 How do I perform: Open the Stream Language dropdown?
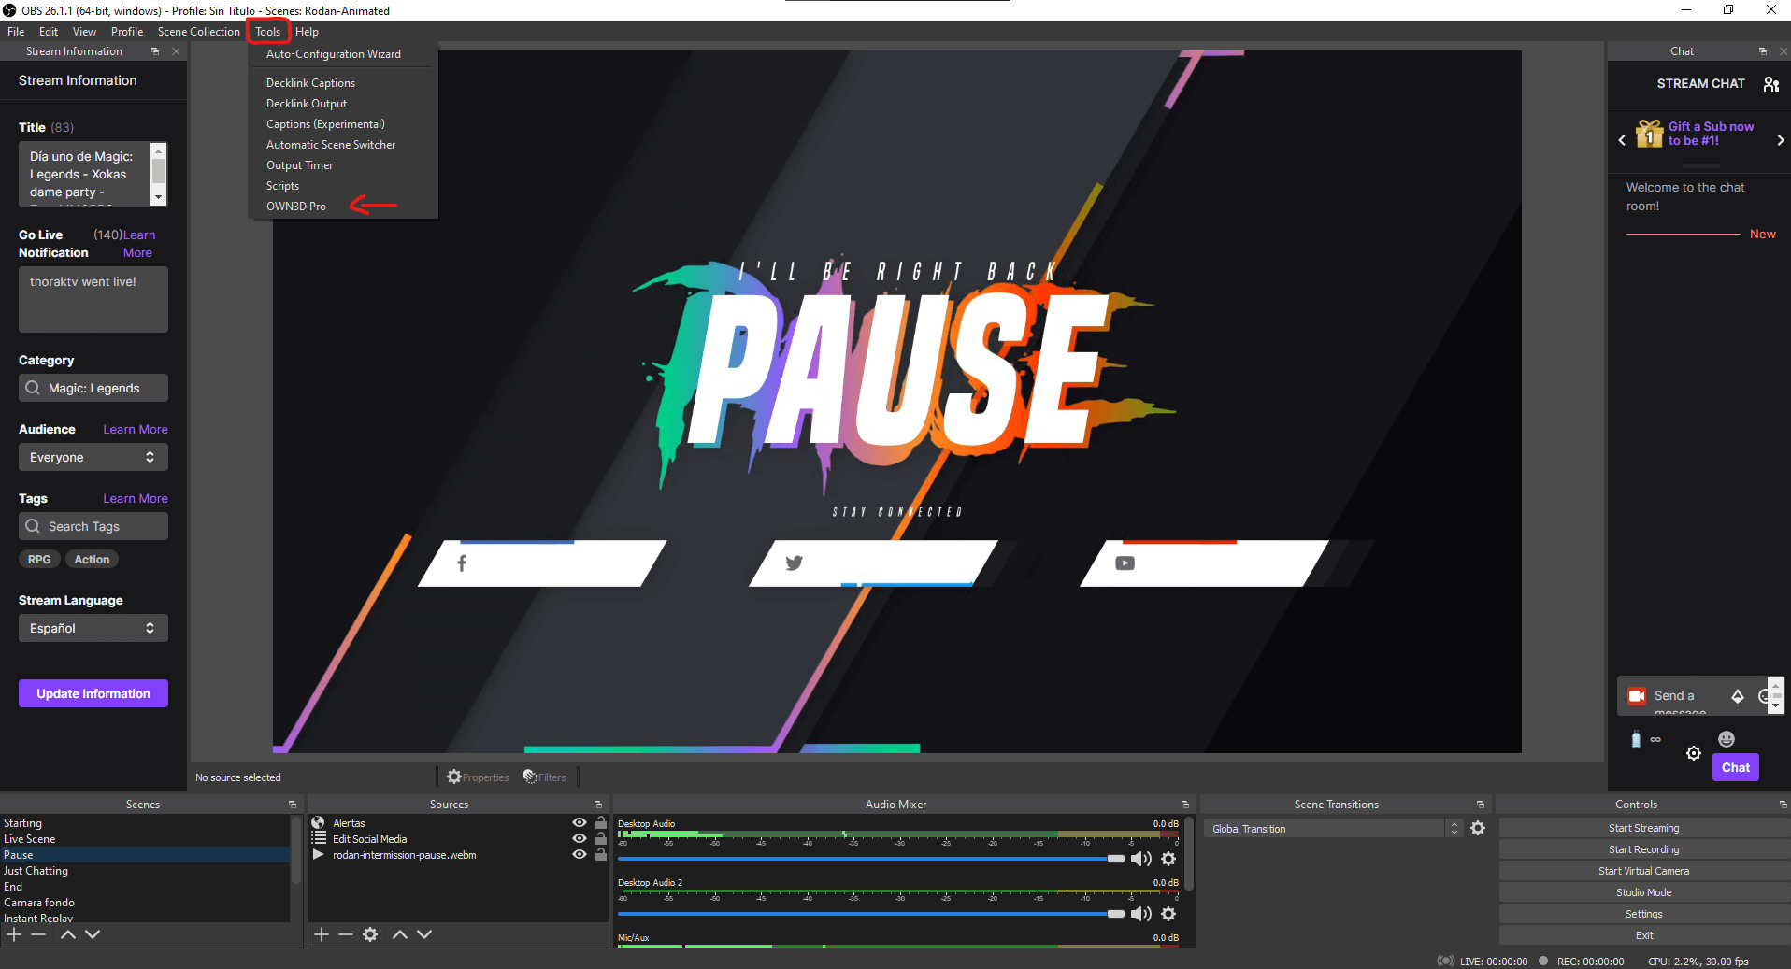(x=93, y=628)
